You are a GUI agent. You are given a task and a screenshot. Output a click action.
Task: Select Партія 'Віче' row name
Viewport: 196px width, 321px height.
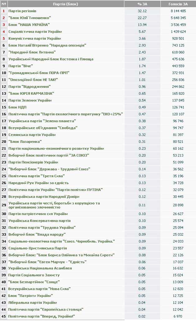21,66
